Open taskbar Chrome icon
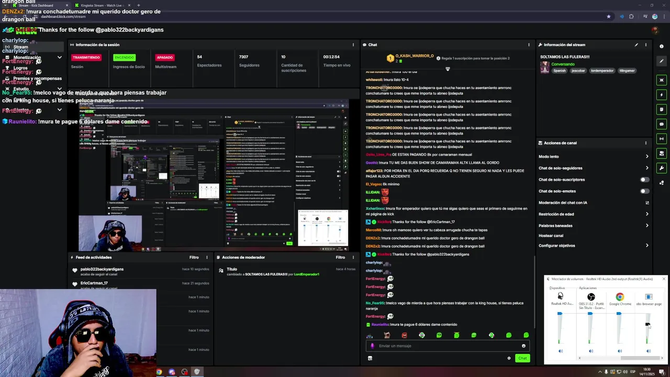The width and height of the screenshot is (670, 377). pos(159,372)
